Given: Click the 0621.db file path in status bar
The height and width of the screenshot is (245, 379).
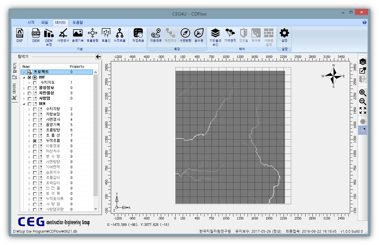Looking at the screenshot, I should [45, 231].
